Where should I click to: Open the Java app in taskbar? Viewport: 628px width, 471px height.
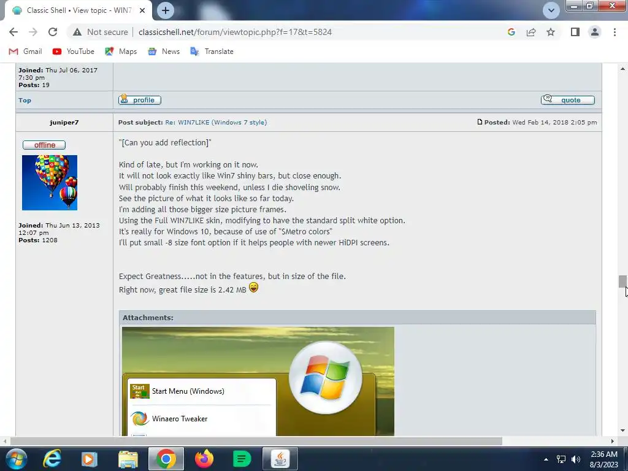click(280, 459)
